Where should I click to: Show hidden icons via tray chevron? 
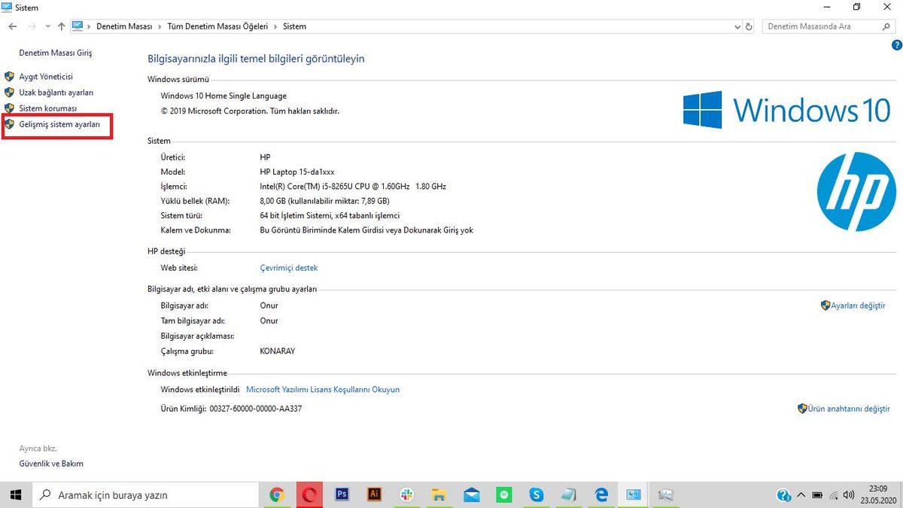tap(801, 495)
